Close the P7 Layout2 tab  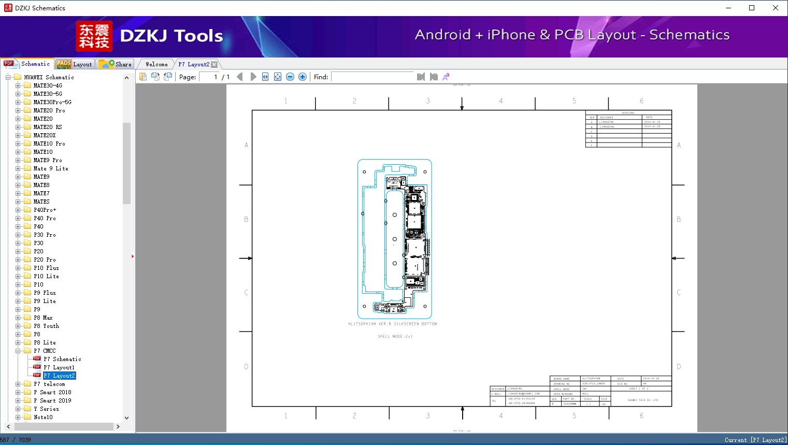click(214, 65)
